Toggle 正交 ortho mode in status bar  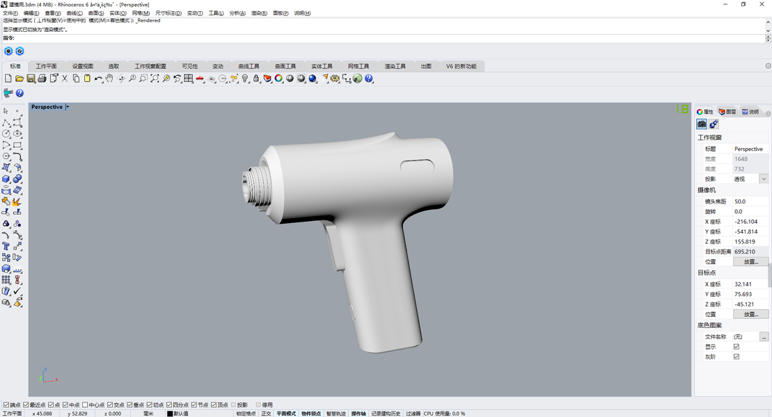point(266,414)
